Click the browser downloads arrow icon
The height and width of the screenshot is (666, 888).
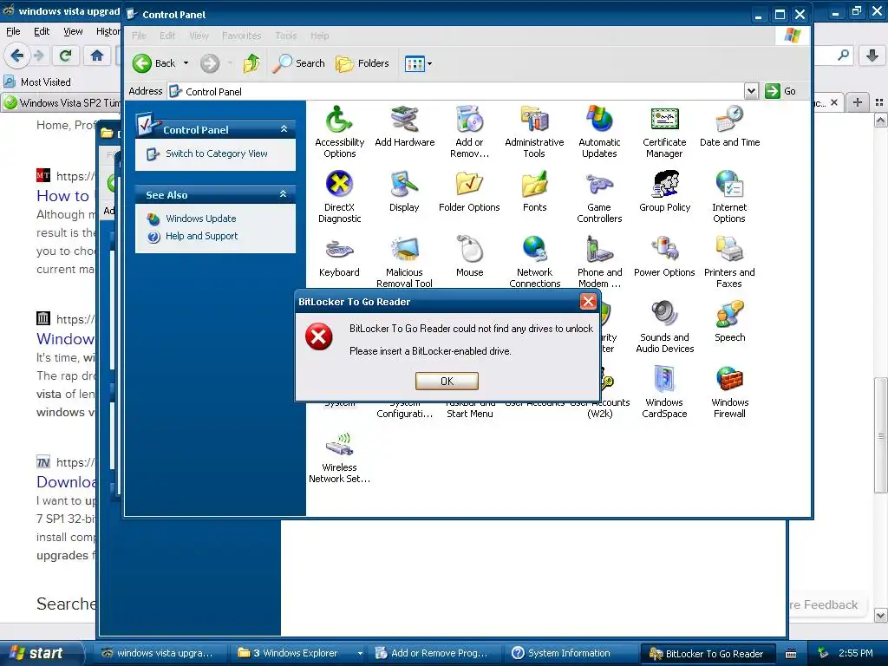(872, 55)
